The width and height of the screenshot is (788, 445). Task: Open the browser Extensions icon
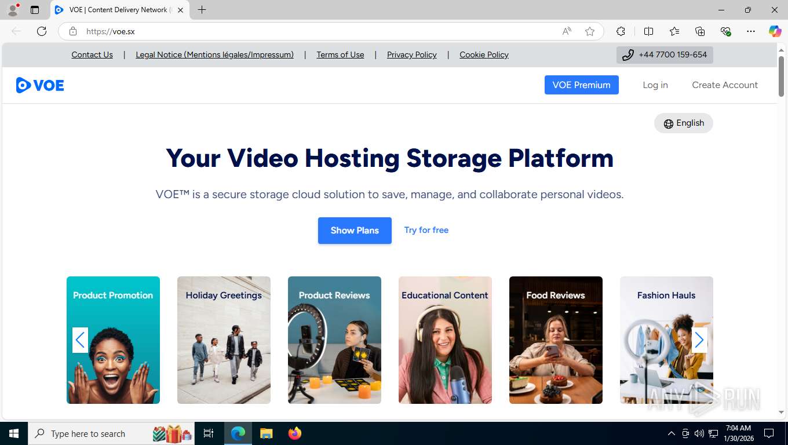coord(621,31)
